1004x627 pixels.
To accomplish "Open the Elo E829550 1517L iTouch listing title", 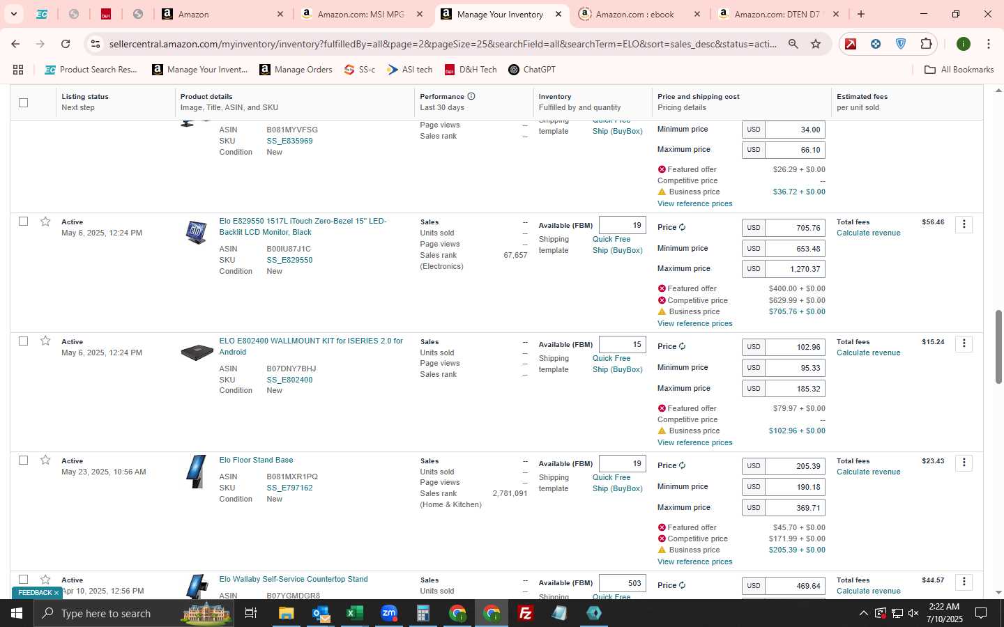I will [x=303, y=226].
